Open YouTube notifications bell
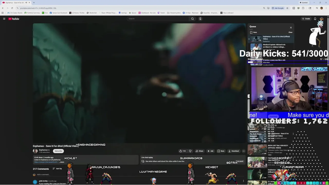This screenshot has height=185, width=329. coord(315,19)
